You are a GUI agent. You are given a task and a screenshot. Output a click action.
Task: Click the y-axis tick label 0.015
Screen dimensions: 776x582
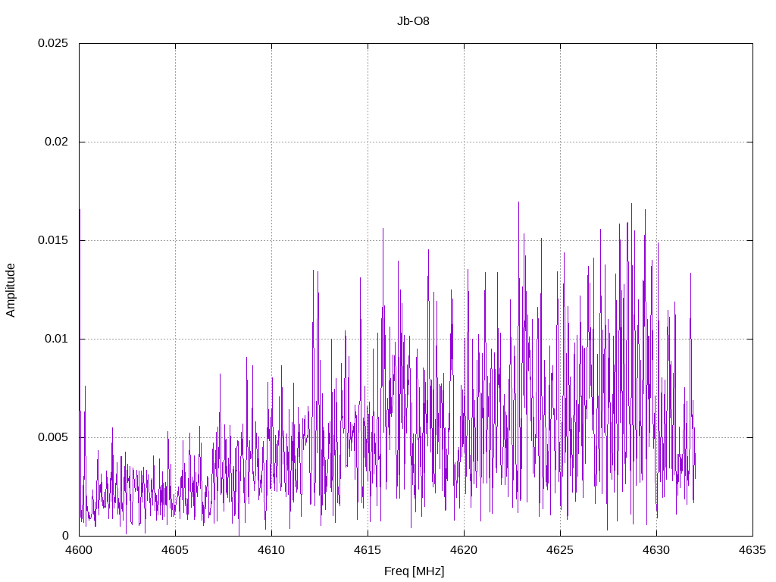coord(53,240)
